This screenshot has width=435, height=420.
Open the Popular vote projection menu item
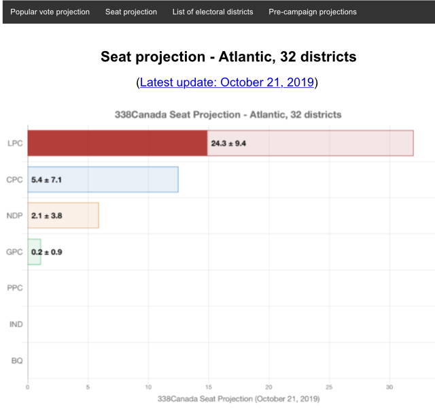point(50,12)
